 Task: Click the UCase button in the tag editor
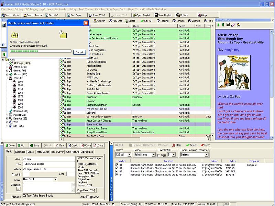(85, 146)
